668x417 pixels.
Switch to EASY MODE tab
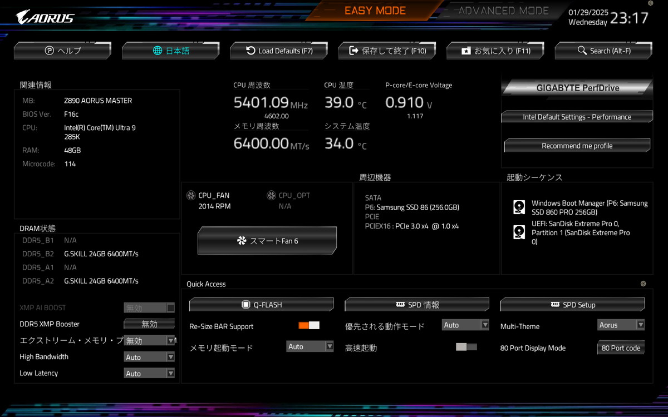tap(375, 11)
